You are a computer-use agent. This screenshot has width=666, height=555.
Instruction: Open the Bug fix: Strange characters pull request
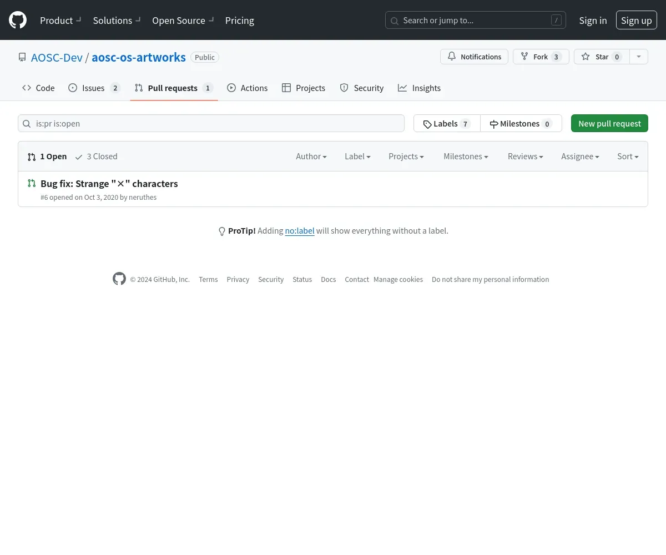pyautogui.click(x=109, y=183)
